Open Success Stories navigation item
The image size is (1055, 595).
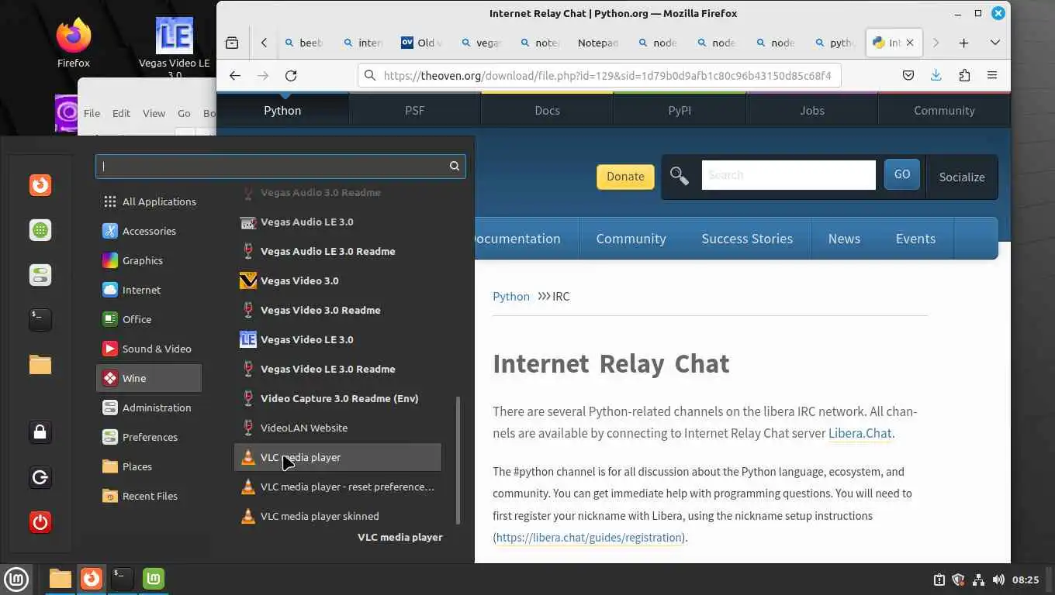[747, 239]
